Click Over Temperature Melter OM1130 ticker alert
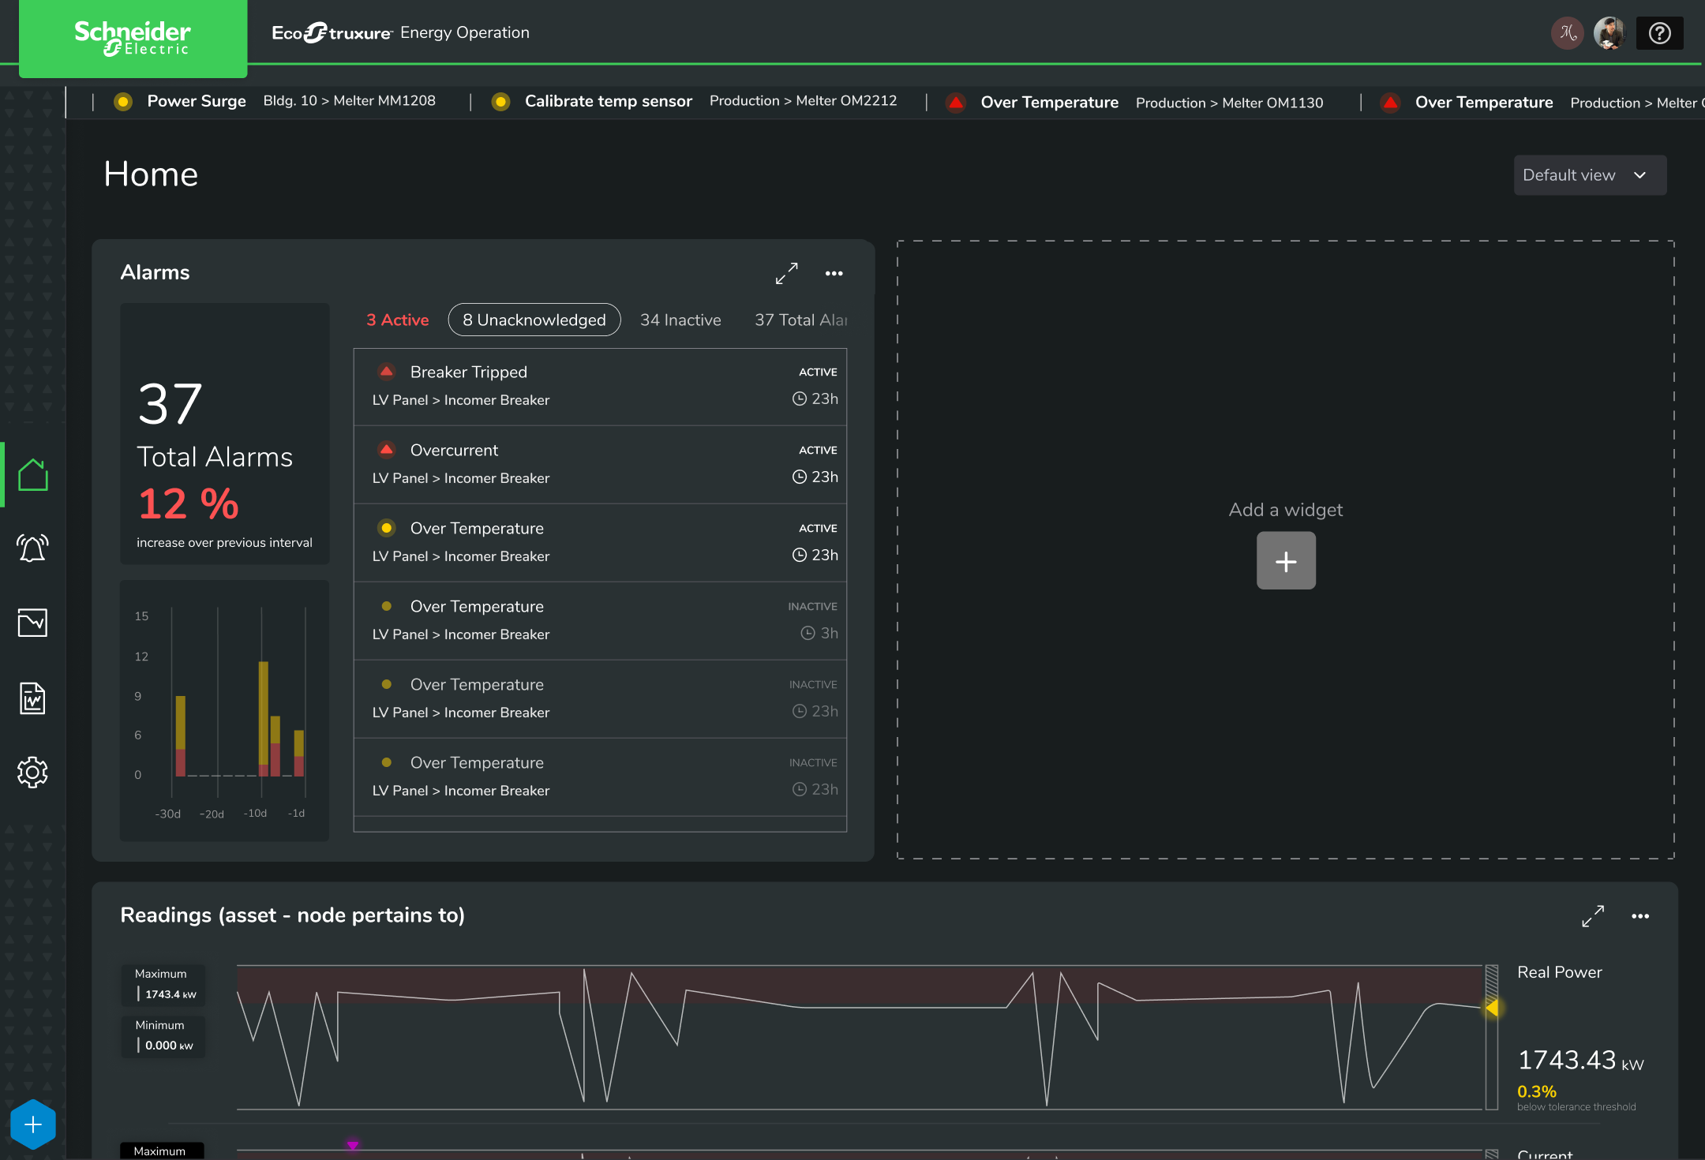The image size is (1705, 1160). (1134, 103)
